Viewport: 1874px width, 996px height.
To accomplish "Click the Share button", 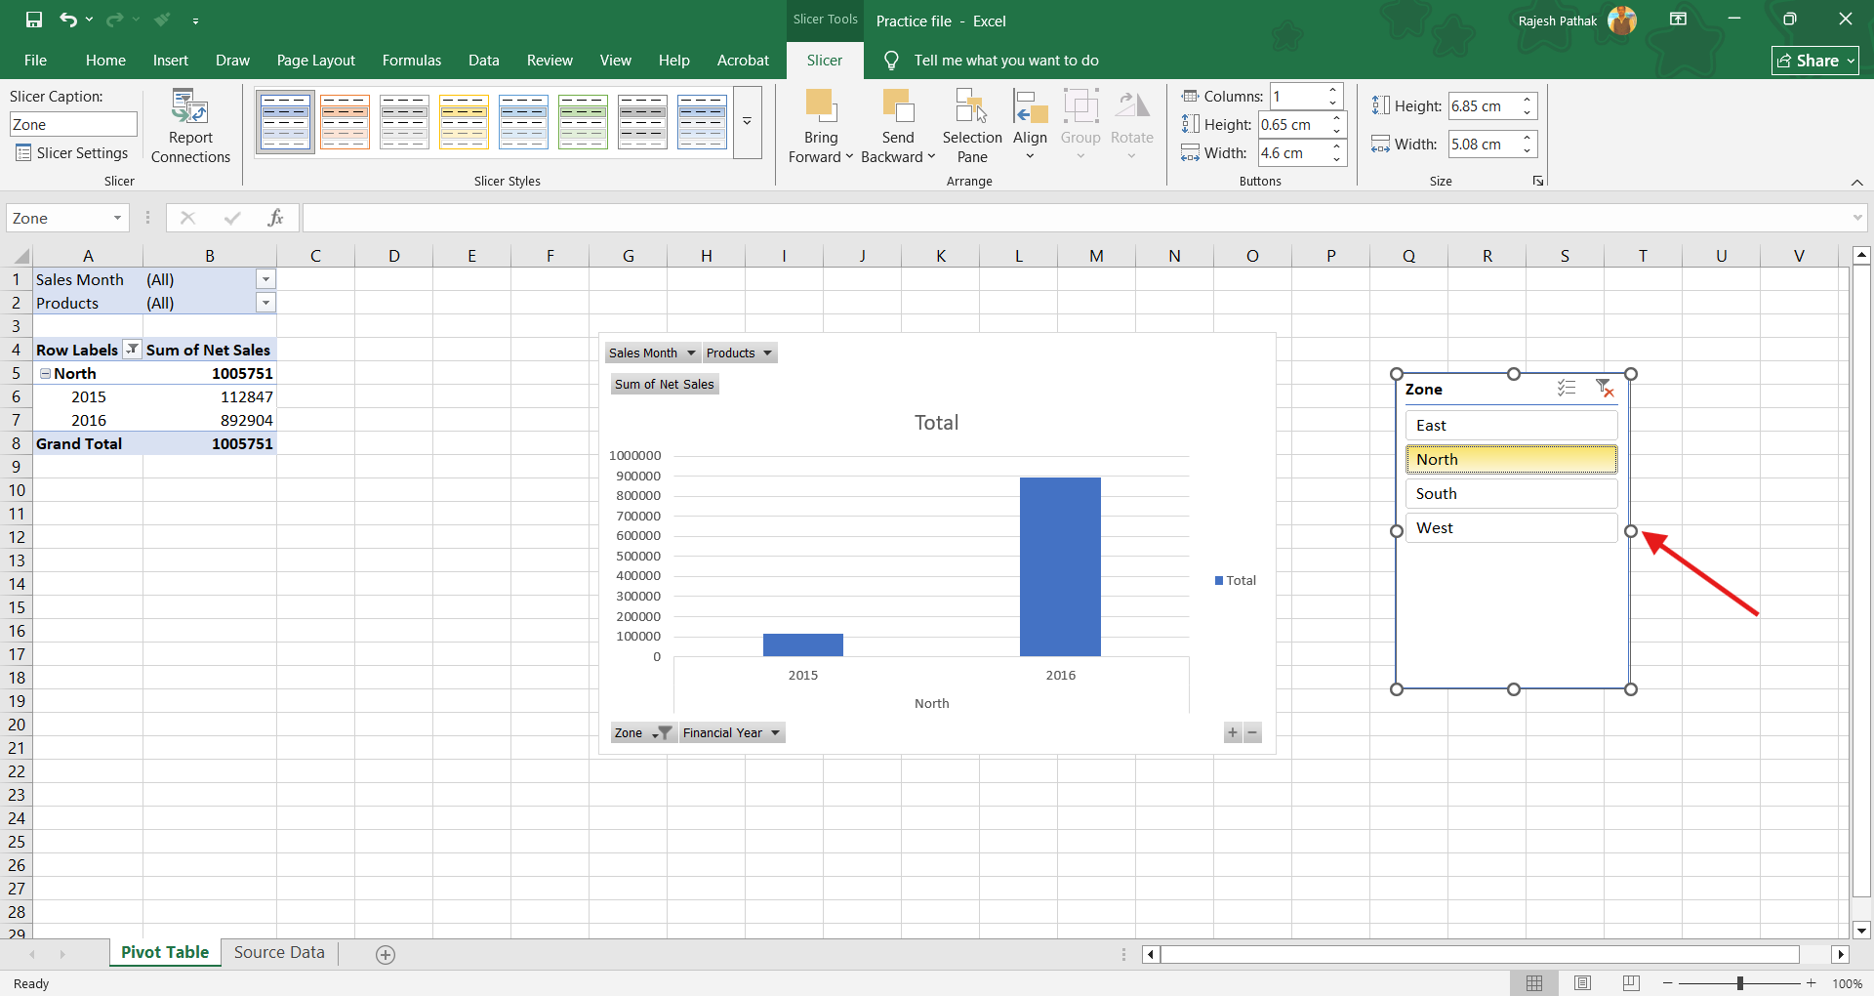I will (x=1813, y=61).
